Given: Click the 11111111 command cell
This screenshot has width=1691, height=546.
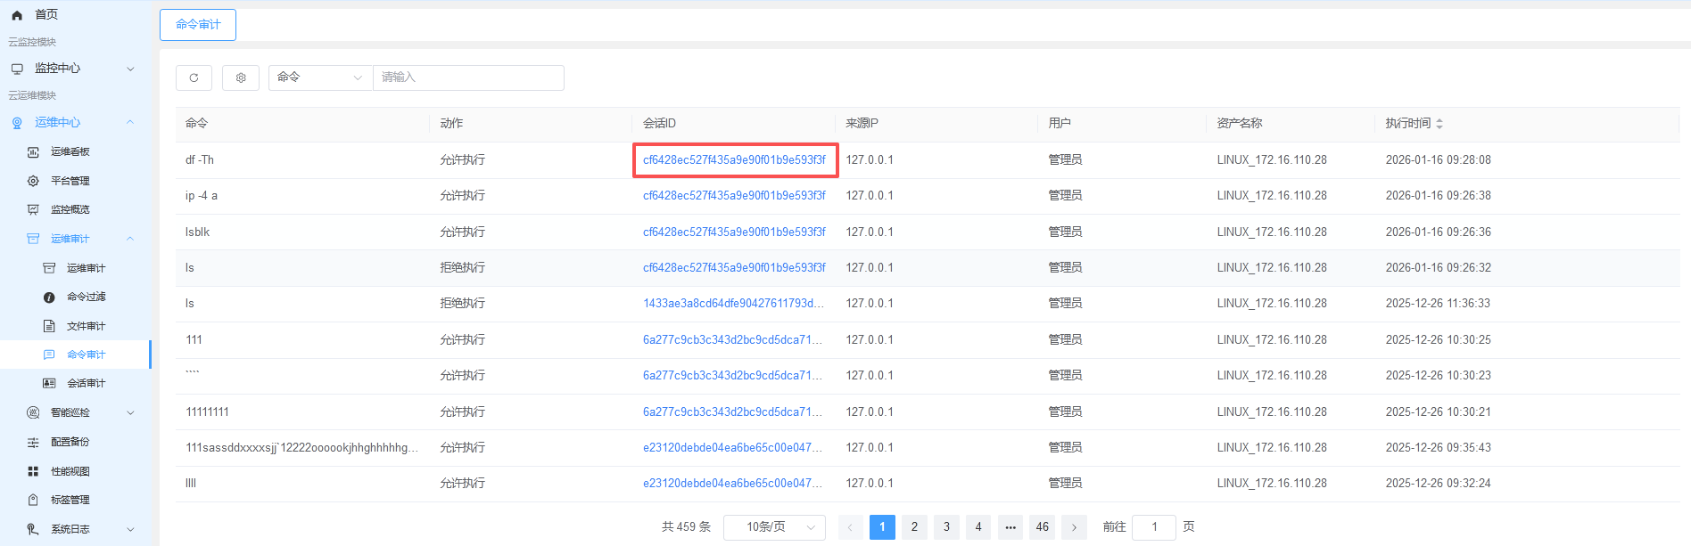Looking at the screenshot, I should coord(207,412).
